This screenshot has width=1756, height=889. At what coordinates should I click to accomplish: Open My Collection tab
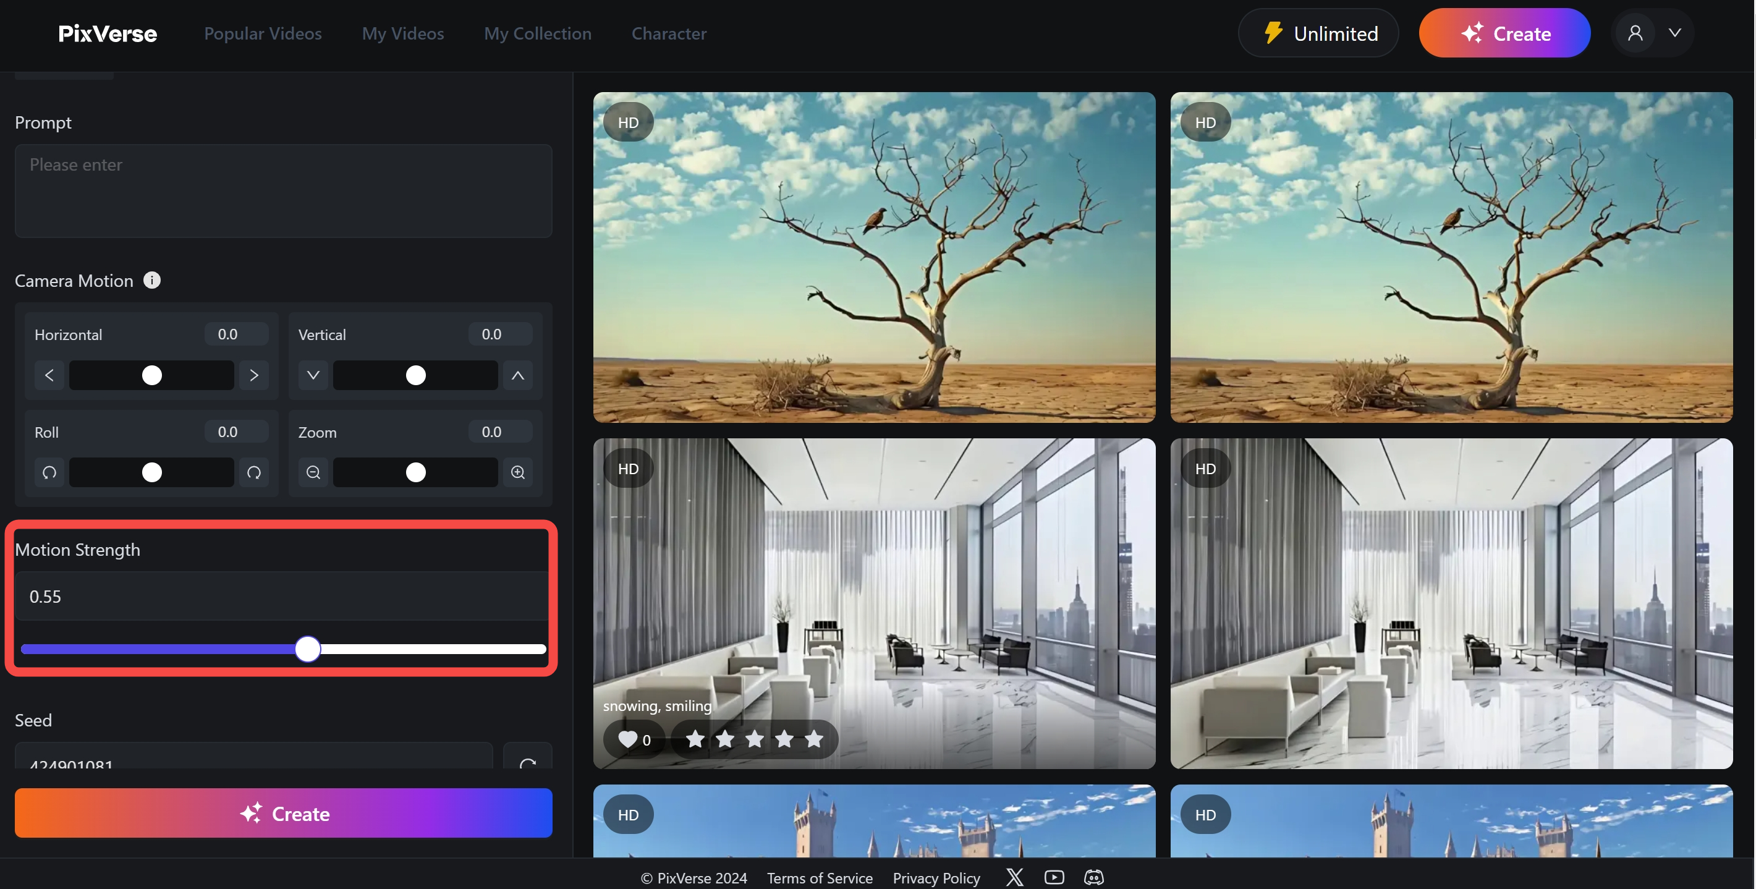click(x=538, y=33)
